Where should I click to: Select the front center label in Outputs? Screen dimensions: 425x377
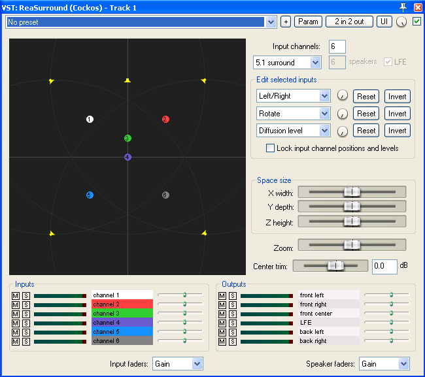pyautogui.click(x=329, y=314)
